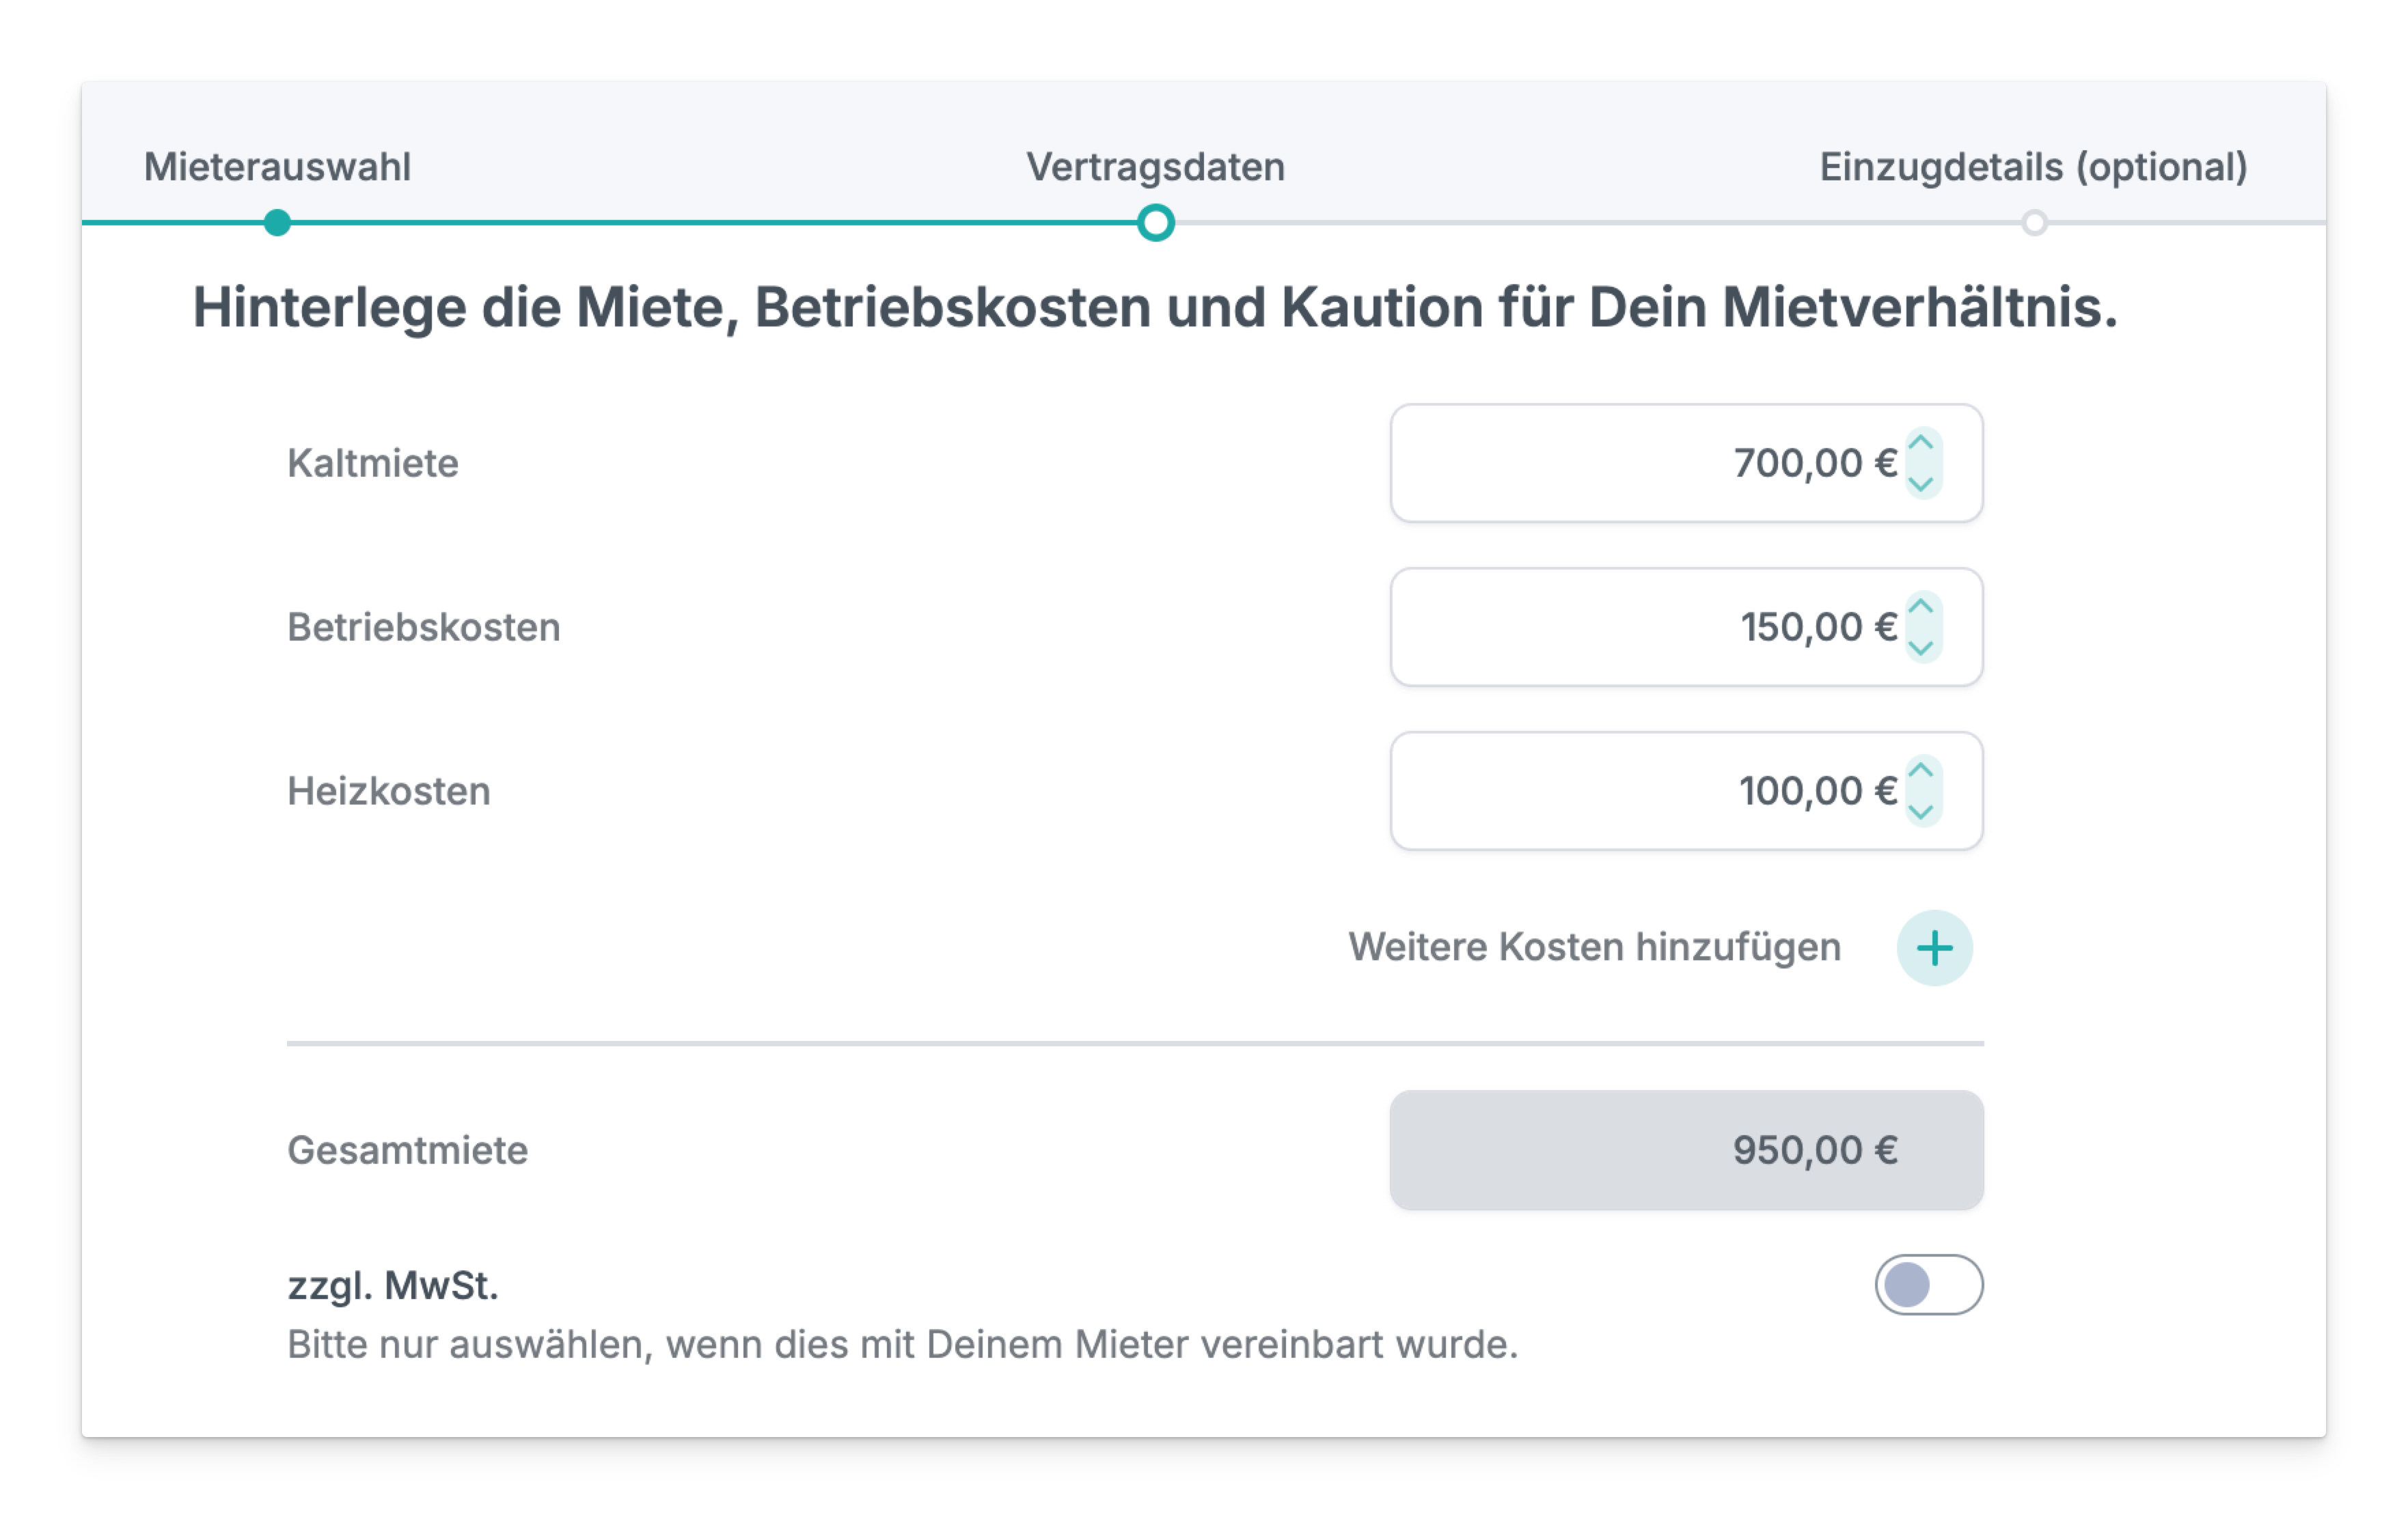Screen dimensions: 2408x1519
Task: Go to the Mieterauswahl step
Action: (x=277, y=167)
